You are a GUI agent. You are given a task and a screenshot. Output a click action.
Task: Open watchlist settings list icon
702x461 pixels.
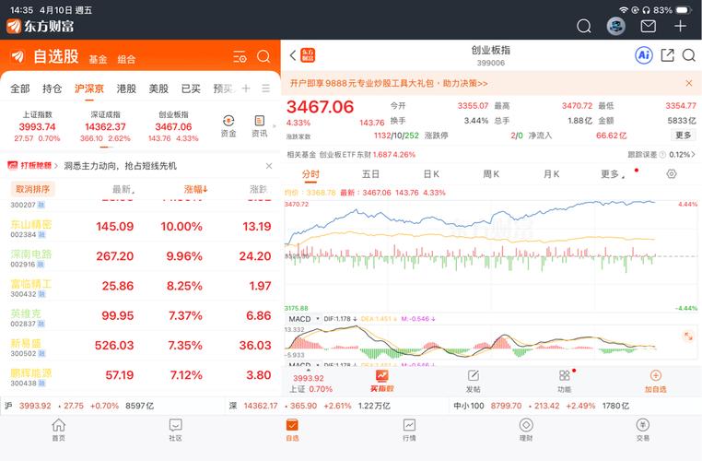click(240, 57)
